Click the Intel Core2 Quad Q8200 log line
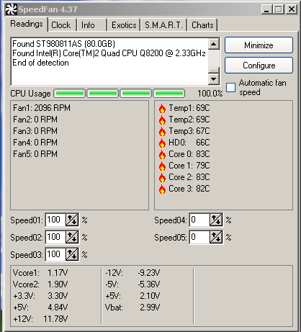Viewport: 301px width, 332px height. point(109,53)
